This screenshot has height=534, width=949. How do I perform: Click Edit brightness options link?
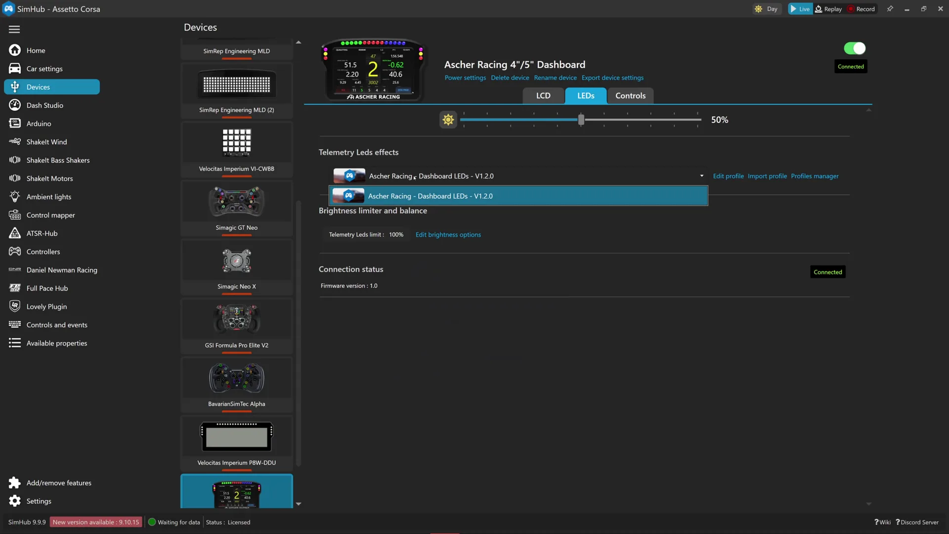click(448, 235)
